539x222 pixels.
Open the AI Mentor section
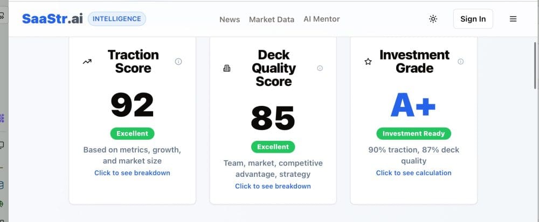[322, 19]
